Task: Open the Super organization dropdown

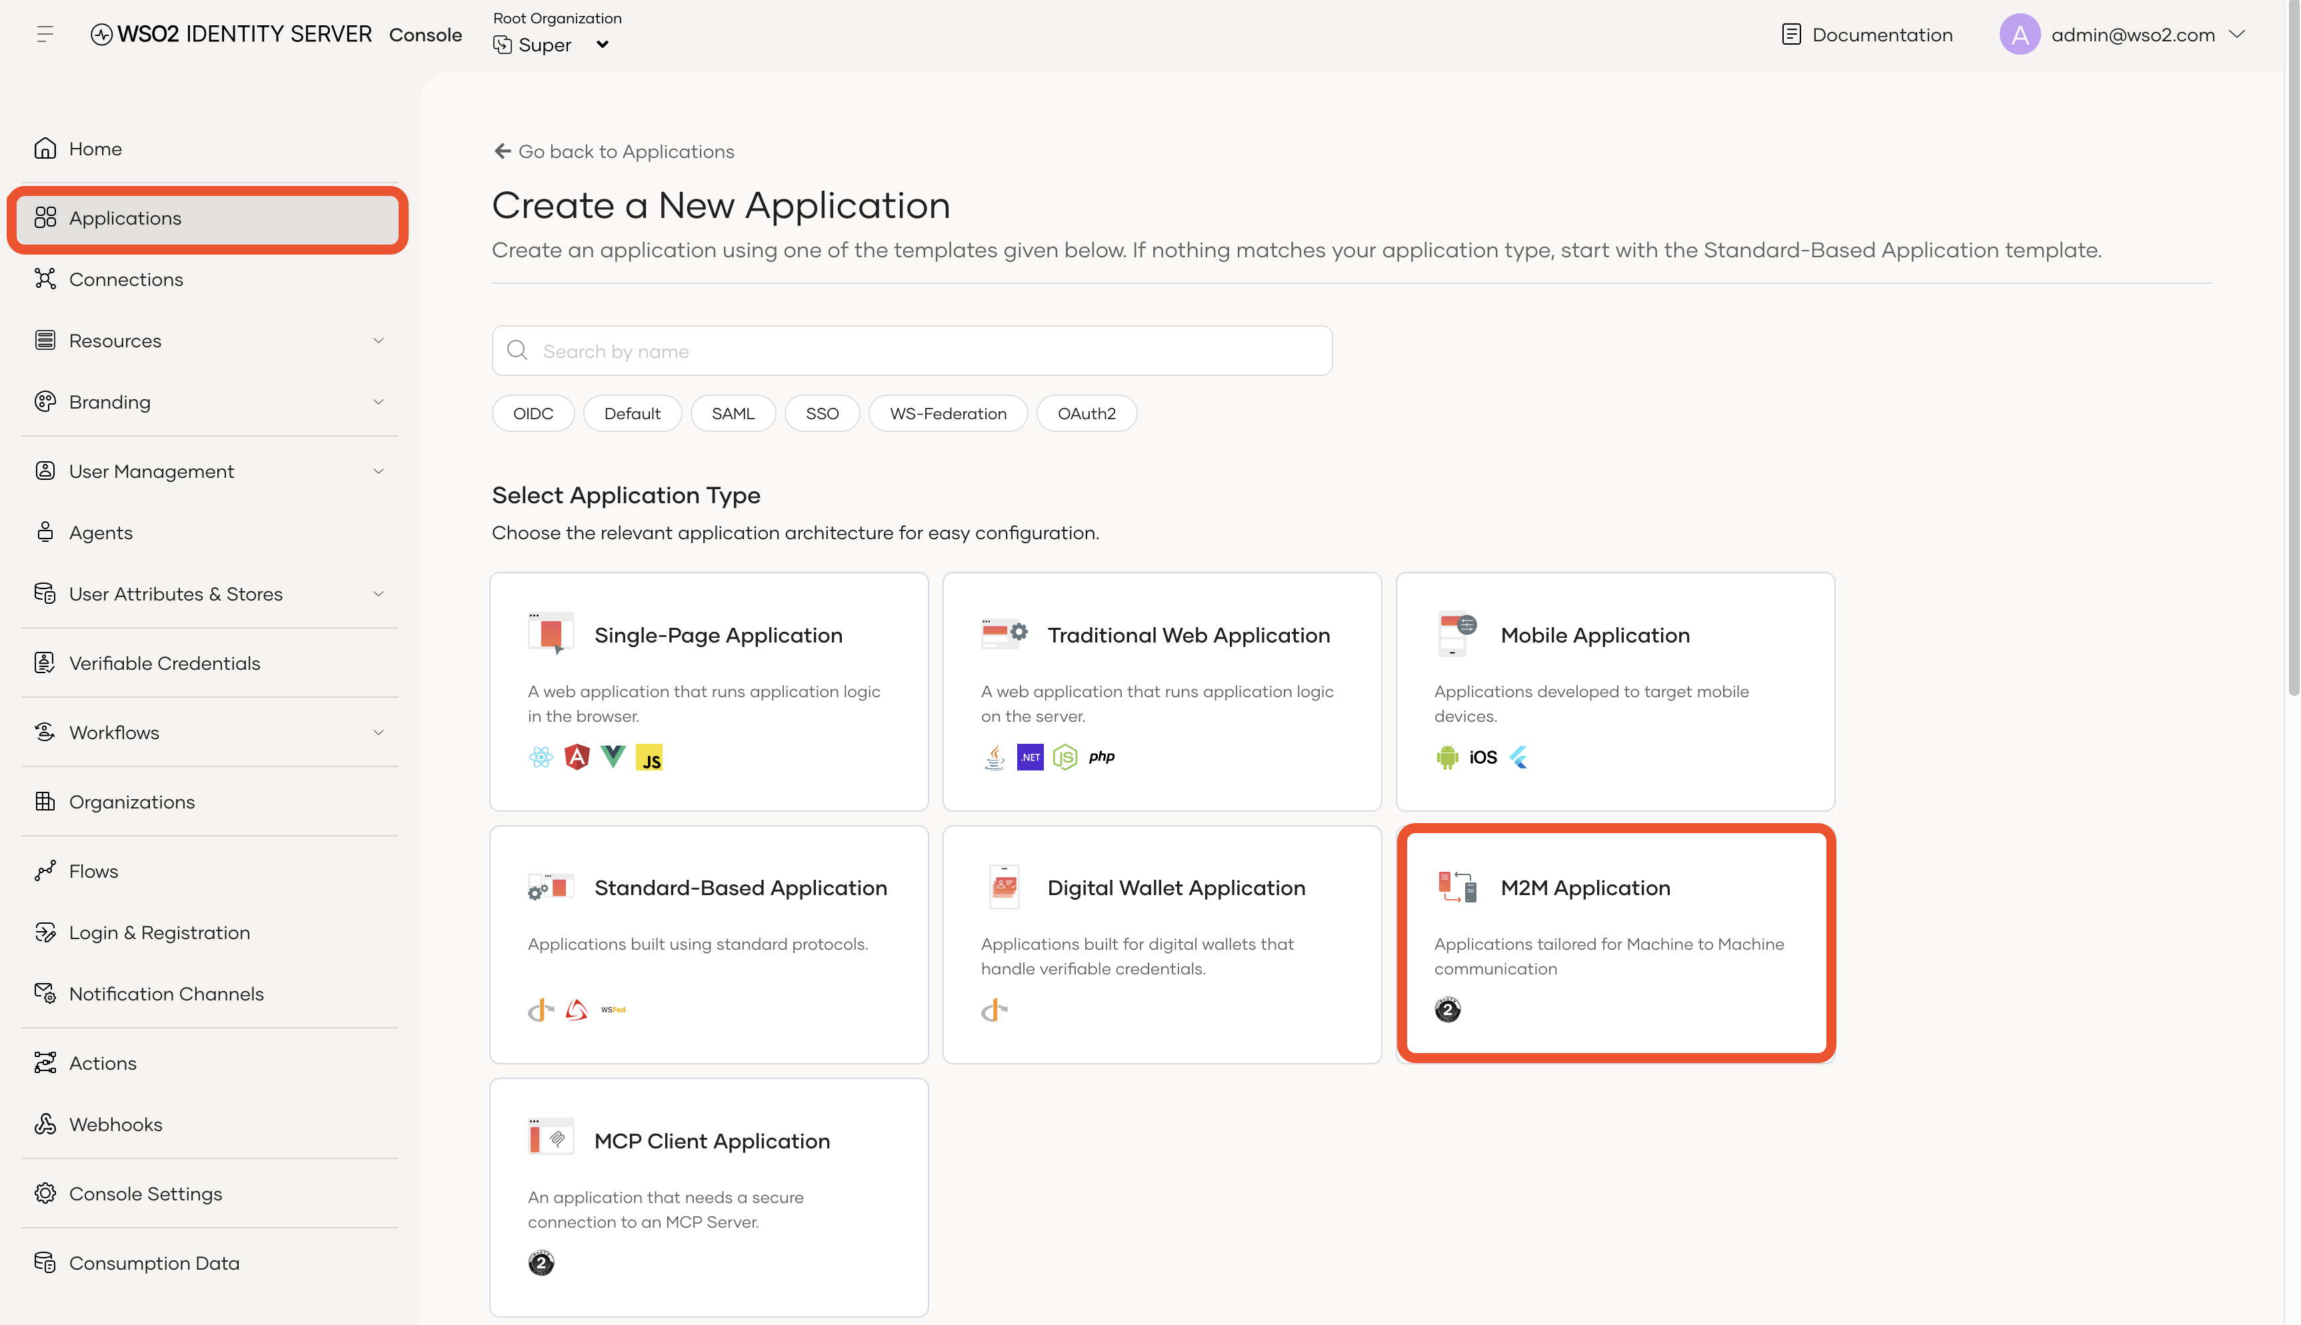Action: click(551, 45)
